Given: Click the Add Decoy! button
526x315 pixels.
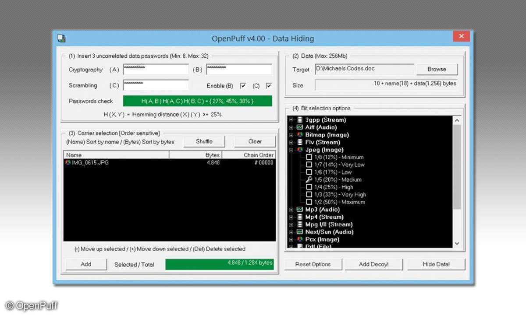Looking at the screenshot, I should (373, 264).
